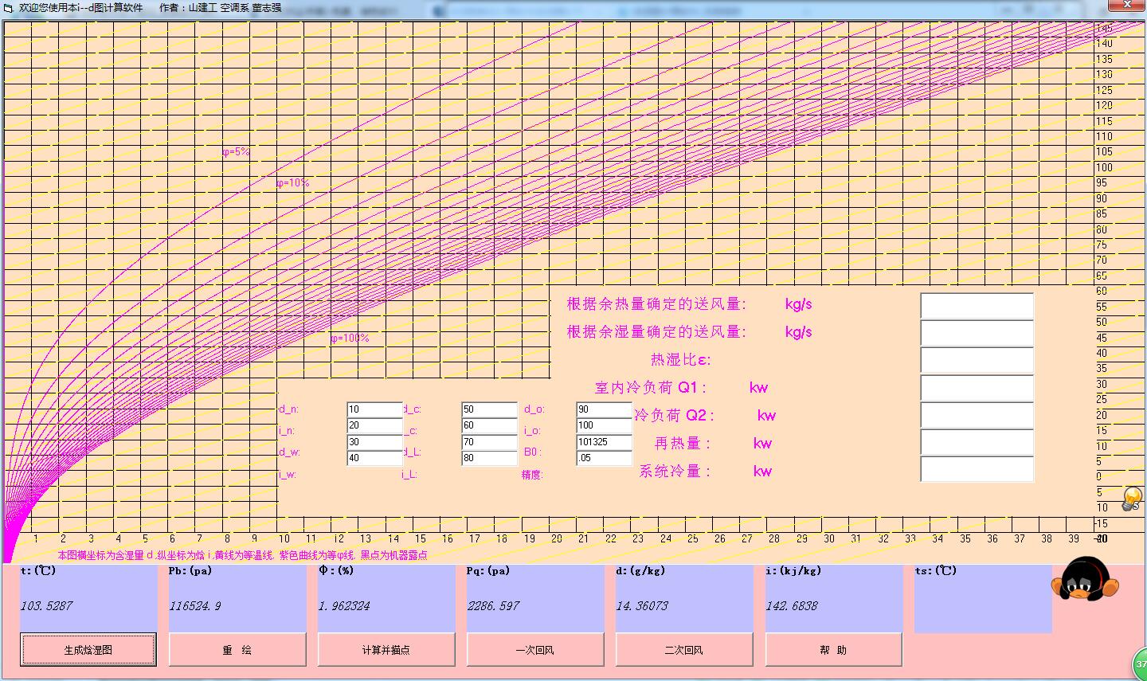Click the result box for 再热量
The height and width of the screenshot is (681, 1147).
click(977, 442)
